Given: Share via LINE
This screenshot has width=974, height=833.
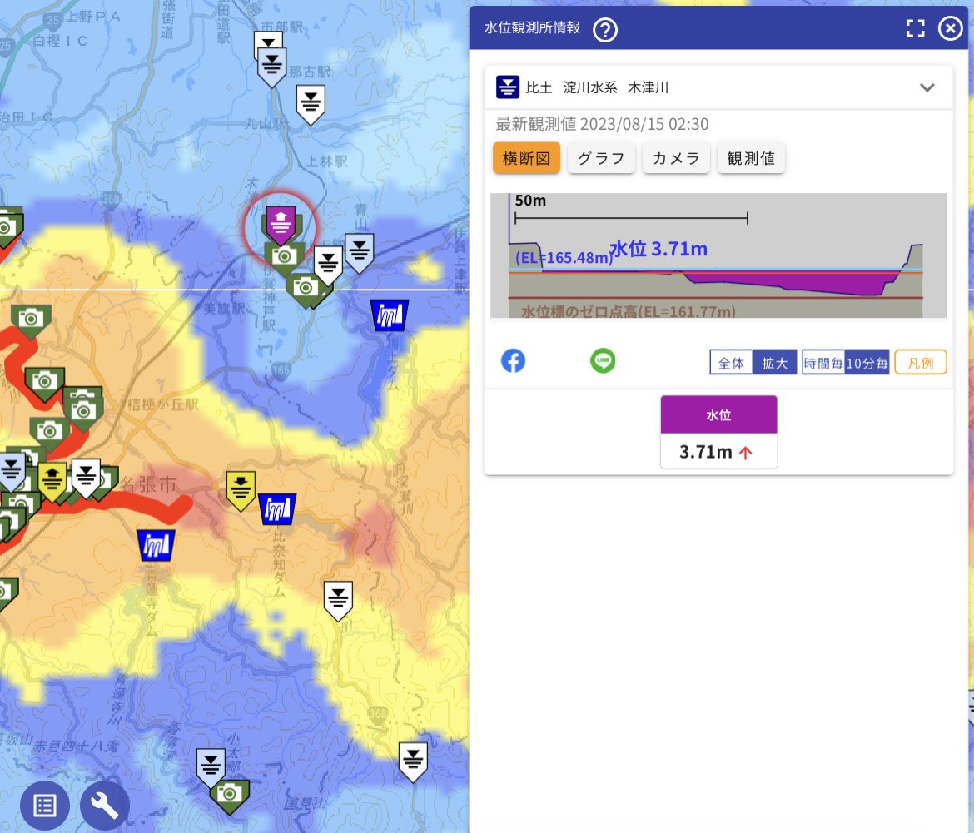Looking at the screenshot, I should click(x=603, y=360).
